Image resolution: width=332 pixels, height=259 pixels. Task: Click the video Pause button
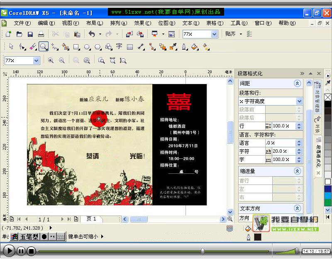(x=21, y=251)
